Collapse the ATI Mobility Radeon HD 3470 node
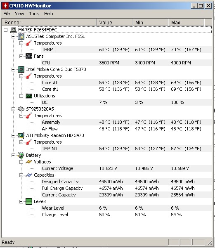Viewport: 215px width, 248px height. [x=14, y=135]
